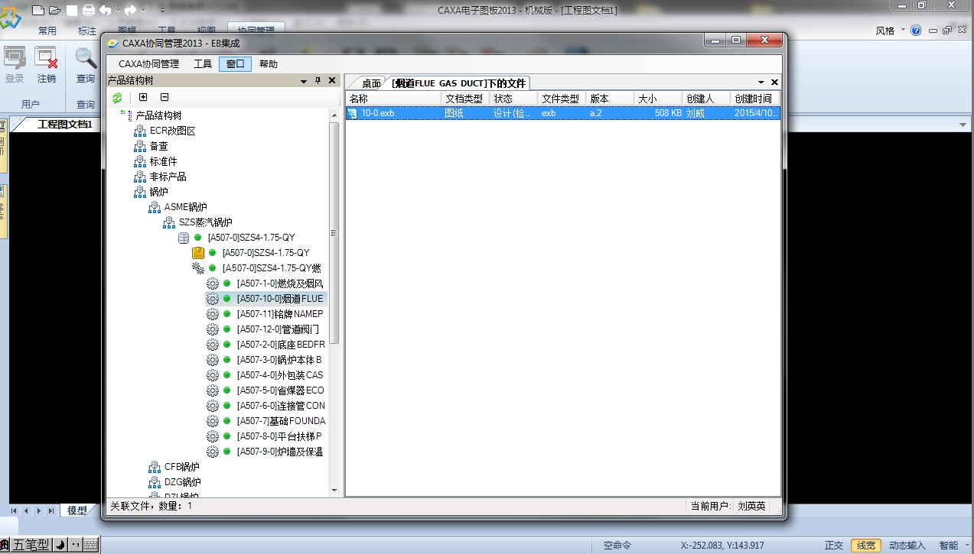The height and width of the screenshot is (554, 974).
Task: Click the 查询 magnifier icon in the ribbon
Action: point(86,59)
